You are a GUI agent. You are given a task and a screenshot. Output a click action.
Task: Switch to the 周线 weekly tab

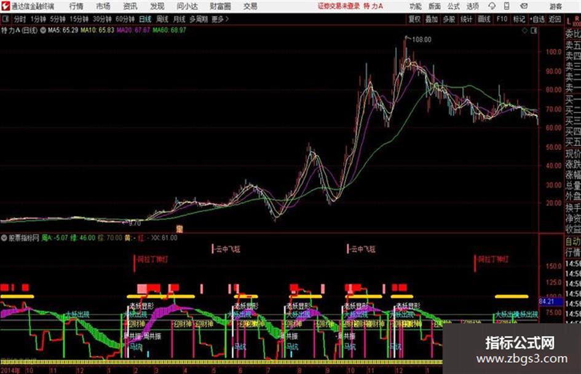click(162, 19)
